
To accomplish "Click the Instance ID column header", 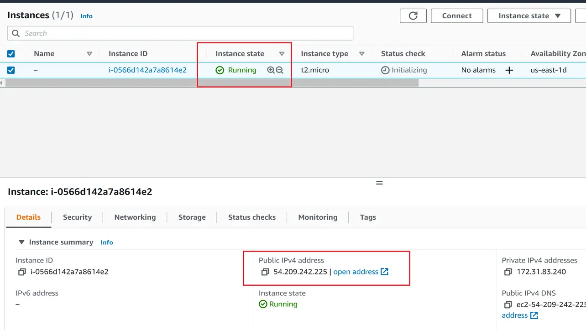I will 128,54.
